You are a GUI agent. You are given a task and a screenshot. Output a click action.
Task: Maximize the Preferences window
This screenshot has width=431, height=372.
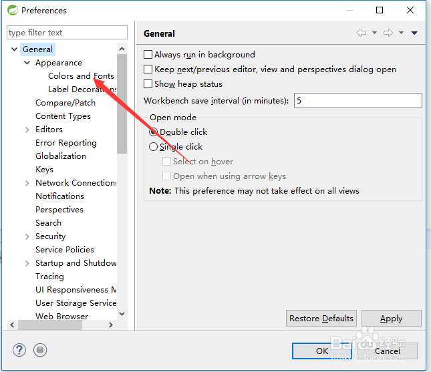click(x=380, y=10)
